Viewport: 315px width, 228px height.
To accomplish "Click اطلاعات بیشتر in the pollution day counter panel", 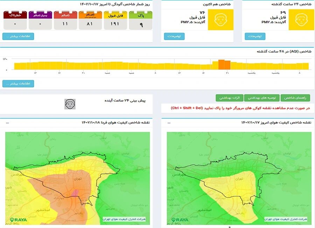I will [18, 36].
